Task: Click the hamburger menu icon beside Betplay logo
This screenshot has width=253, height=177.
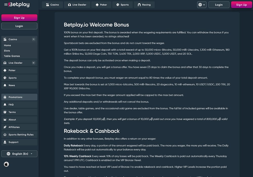Action: tap(6, 5)
